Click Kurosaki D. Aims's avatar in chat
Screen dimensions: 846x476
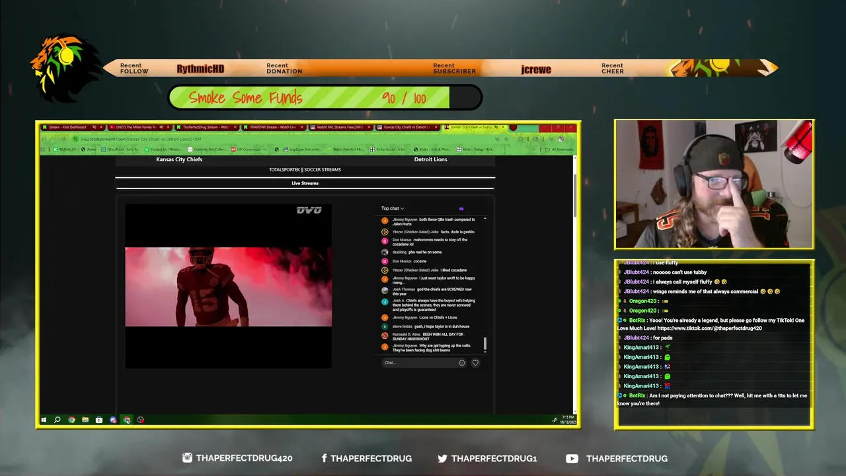[x=385, y=336]
